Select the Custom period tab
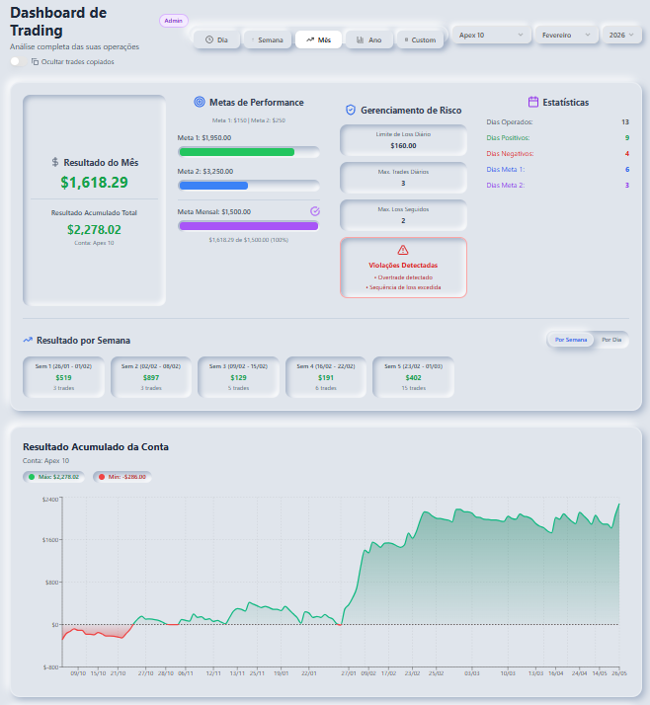The height and width of the screenshot is (705, 650). tap(420, 40)
